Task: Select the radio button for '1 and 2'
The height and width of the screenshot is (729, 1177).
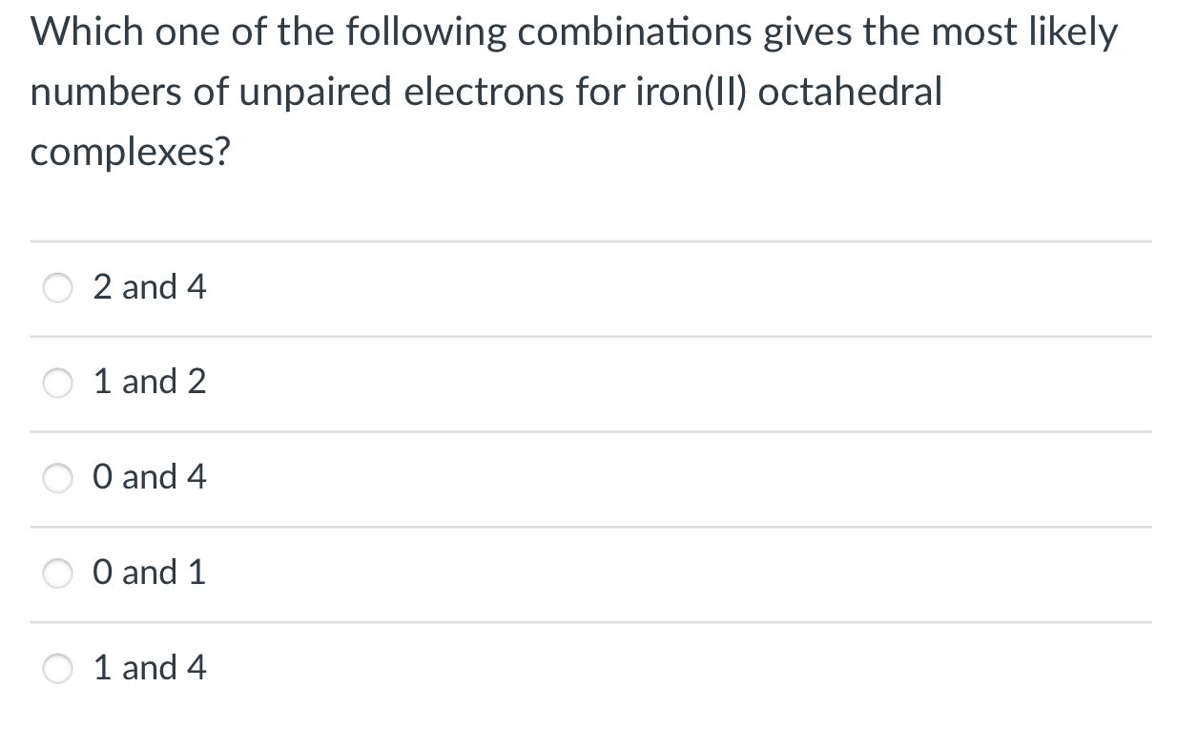Action: [57, 383]
